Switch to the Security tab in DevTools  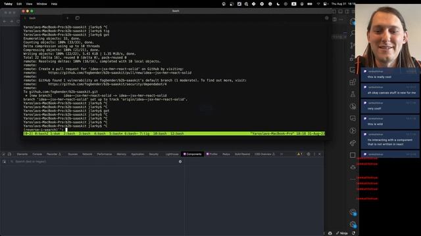tap(153, 154)
